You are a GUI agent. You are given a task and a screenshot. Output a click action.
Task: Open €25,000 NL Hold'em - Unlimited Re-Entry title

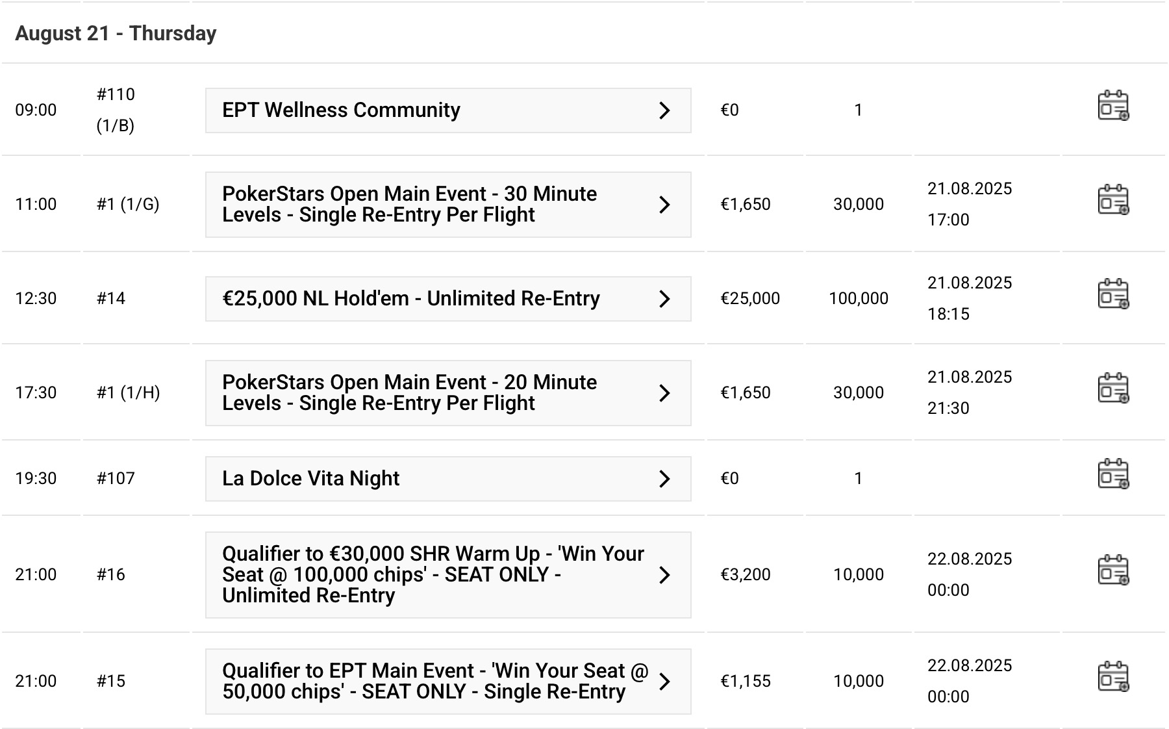pyautogui.click(x=410, y=299)
